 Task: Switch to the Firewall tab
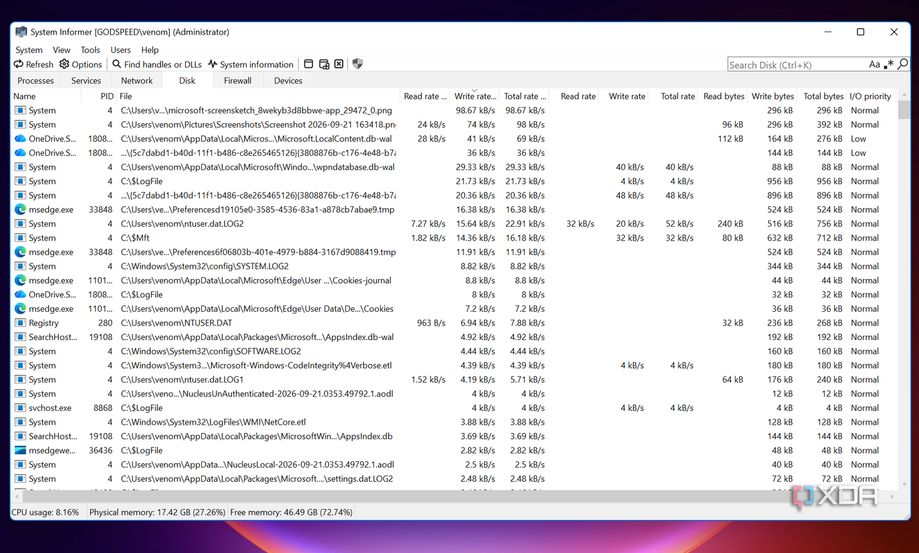coord(237,81)
